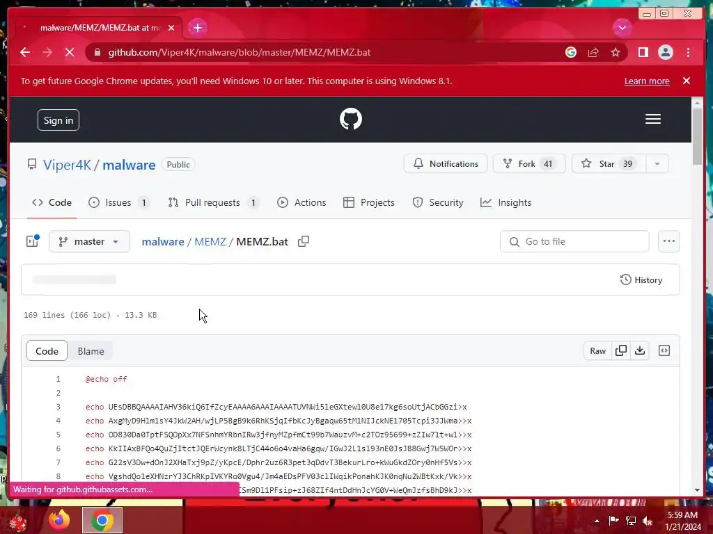Open the more file options menu
The image size is (713, 534).
point(668,241)
